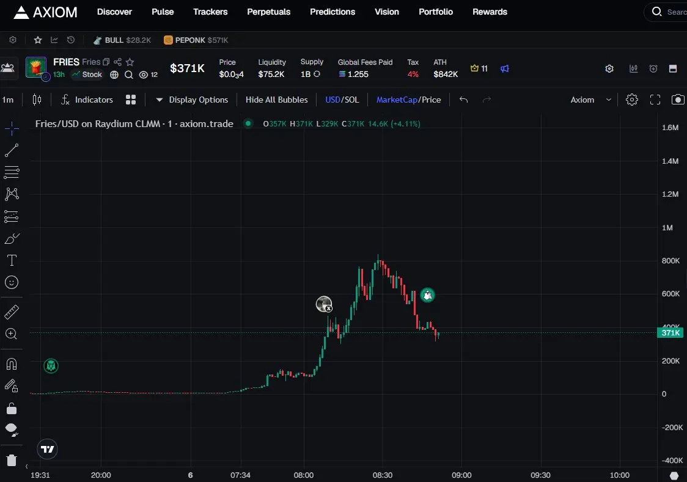
Task: Select the Text annotation tool
Action: (x=12, y=260)
